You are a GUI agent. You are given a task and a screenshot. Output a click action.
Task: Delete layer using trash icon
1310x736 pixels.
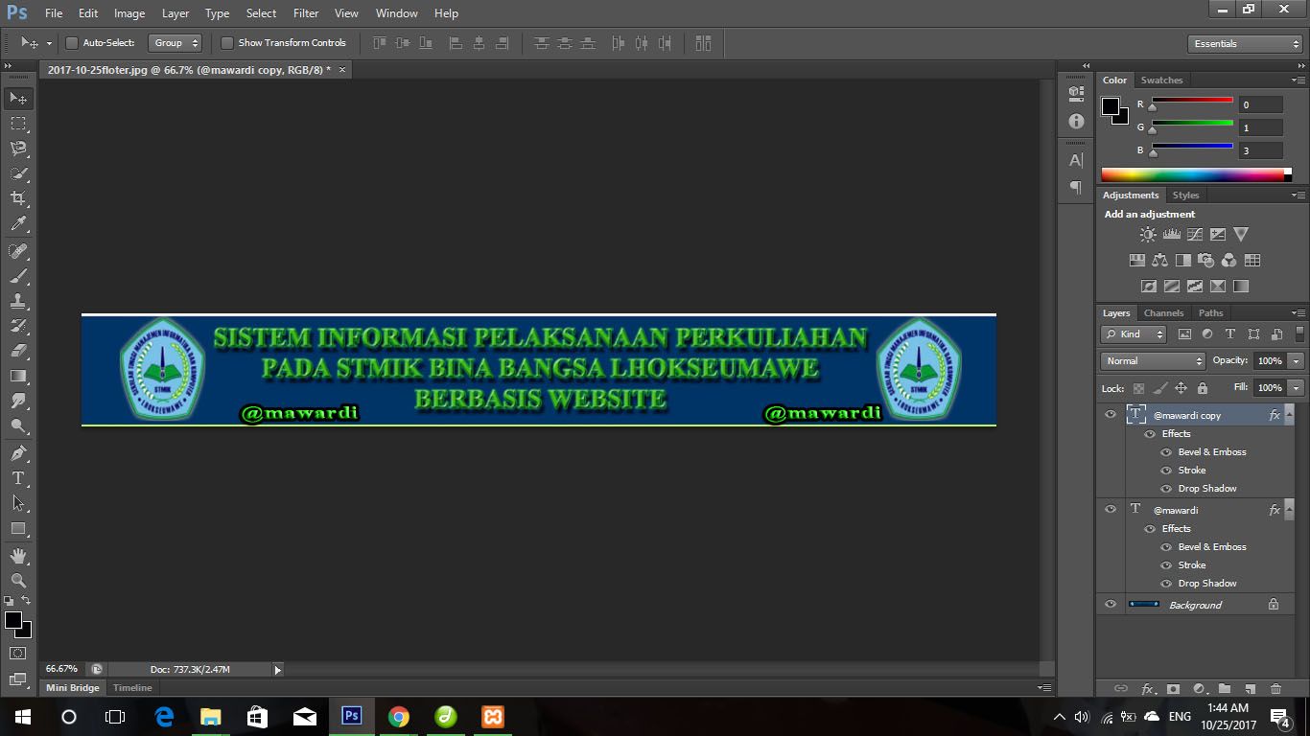tap(1275, 688)
